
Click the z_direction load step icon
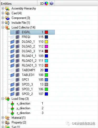(x=12, y=113)
